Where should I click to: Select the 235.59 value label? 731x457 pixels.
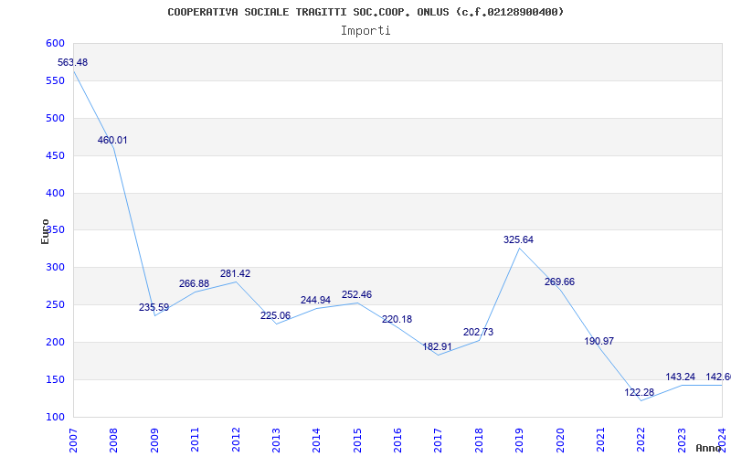pyautogui.click(x=154, y=308)
